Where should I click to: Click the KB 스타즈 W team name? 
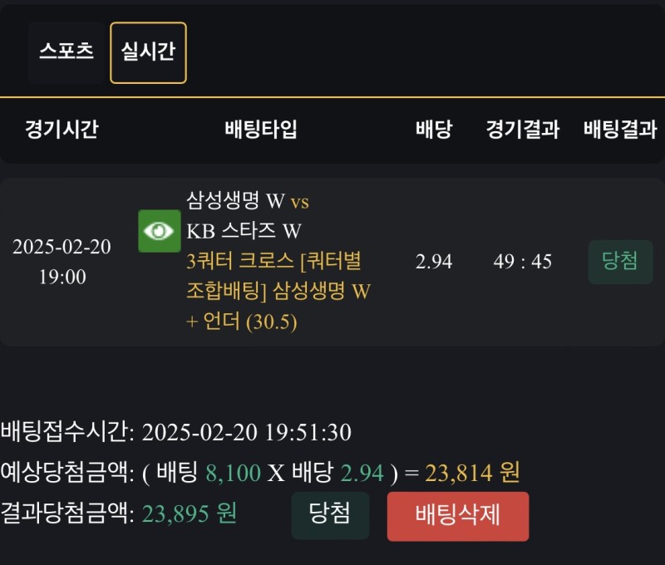(244, 231)
